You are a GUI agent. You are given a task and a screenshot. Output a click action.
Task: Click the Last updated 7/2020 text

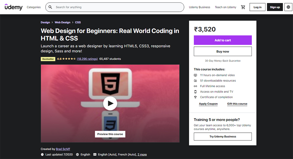(x=59, y=155)
